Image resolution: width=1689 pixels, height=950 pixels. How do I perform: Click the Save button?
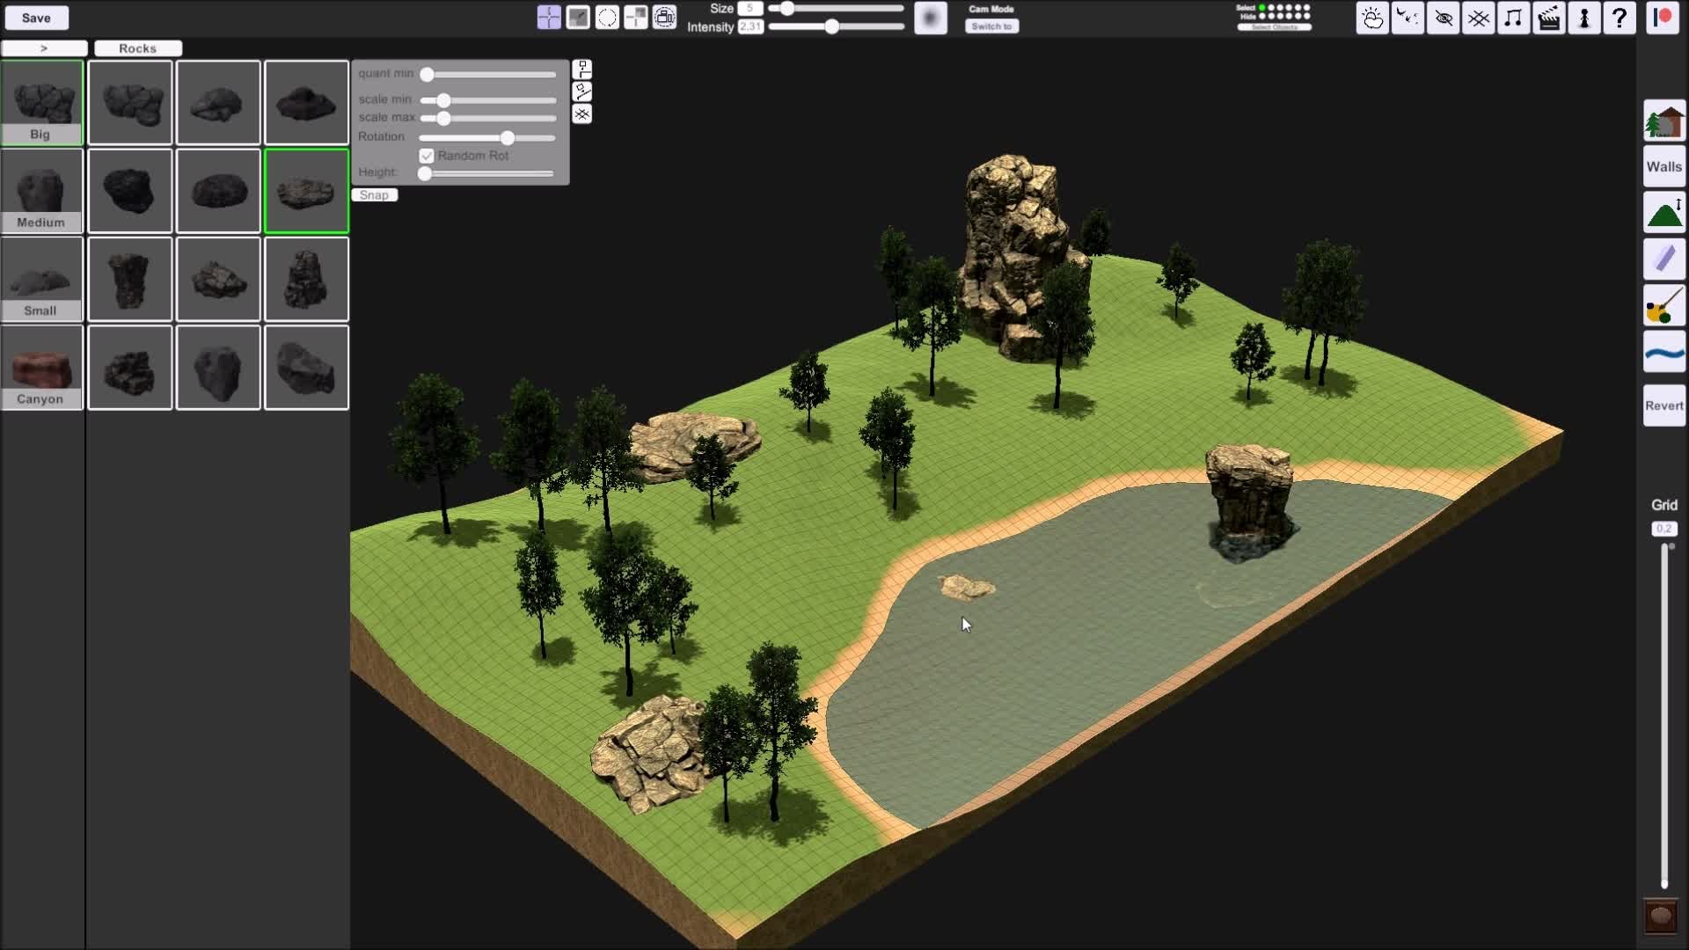pos(36,18)
